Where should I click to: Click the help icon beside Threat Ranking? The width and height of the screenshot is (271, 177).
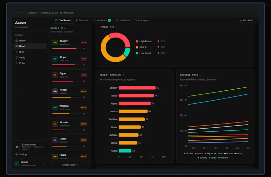pos(123,75)
